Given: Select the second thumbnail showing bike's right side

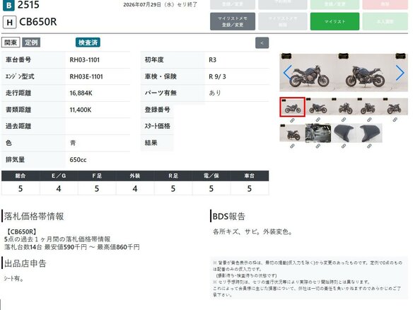Looking at the screenshot, I should coord(318,107).
